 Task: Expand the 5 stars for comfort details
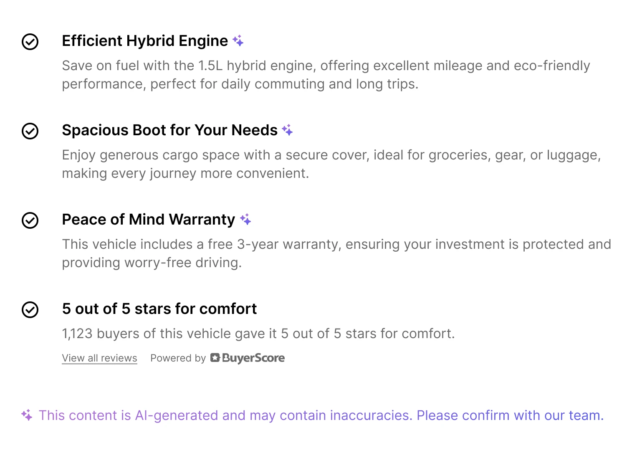pyautogui.click(x=159, y=309)
